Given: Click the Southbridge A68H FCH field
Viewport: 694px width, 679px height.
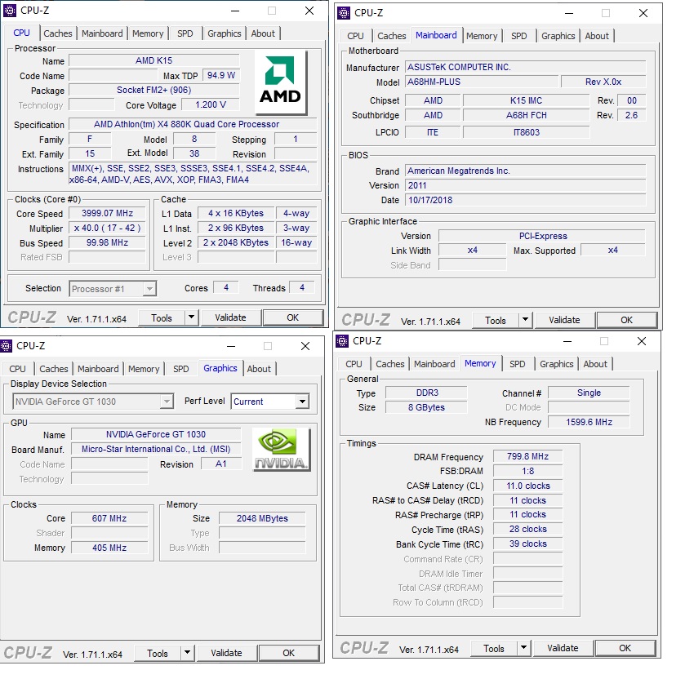Looking at the screenshot, I should (x=527, y=115).
